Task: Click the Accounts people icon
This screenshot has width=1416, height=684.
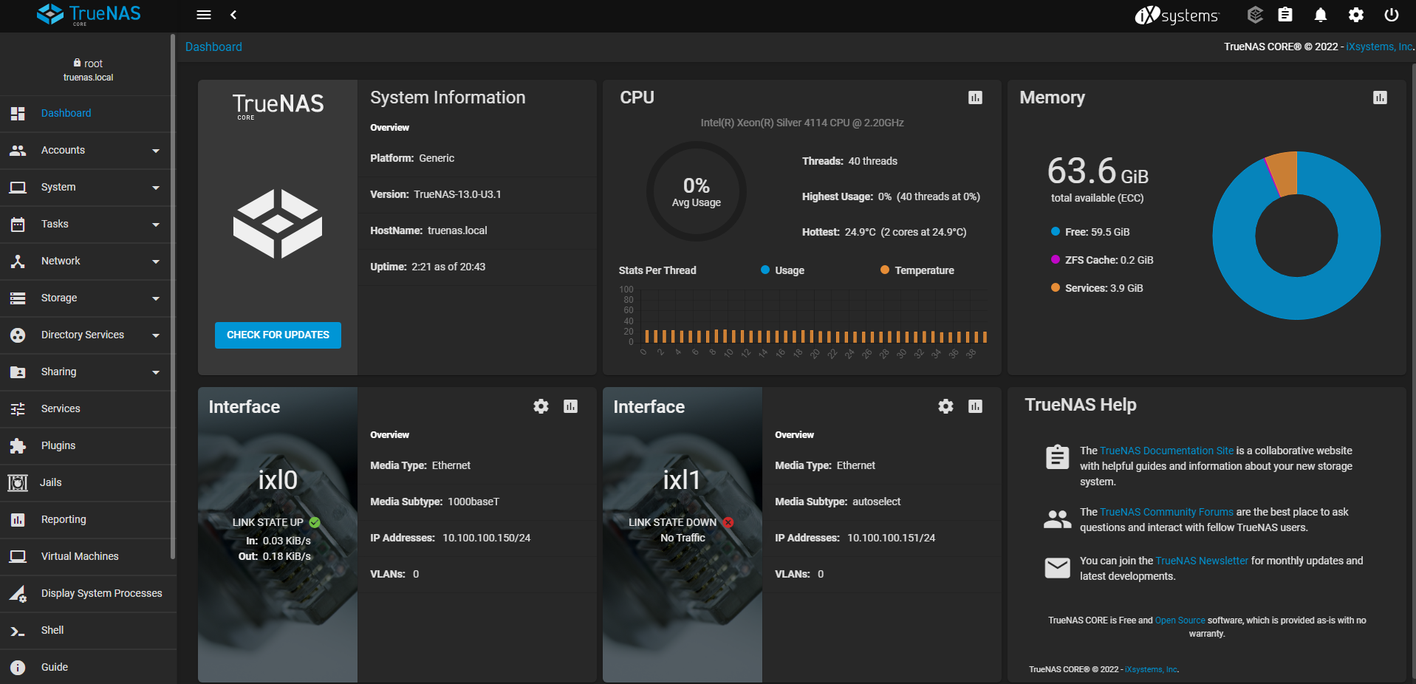Action: tap(18, 151)
